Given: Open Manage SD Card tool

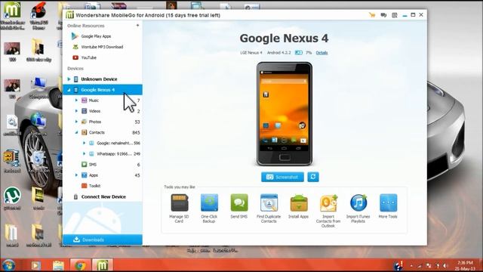Looking at the screenshot, I should tap(180, 208).
